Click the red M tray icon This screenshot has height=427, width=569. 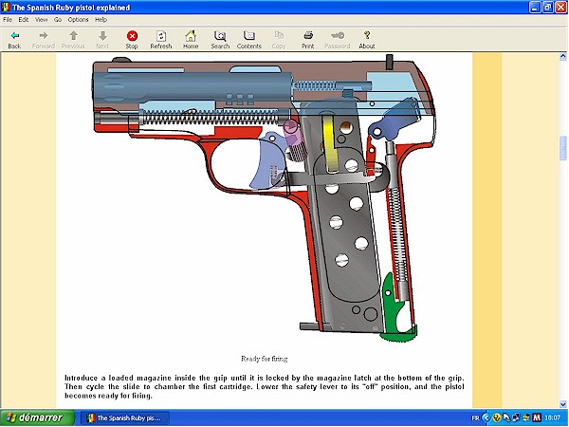(x=537, y=418)
